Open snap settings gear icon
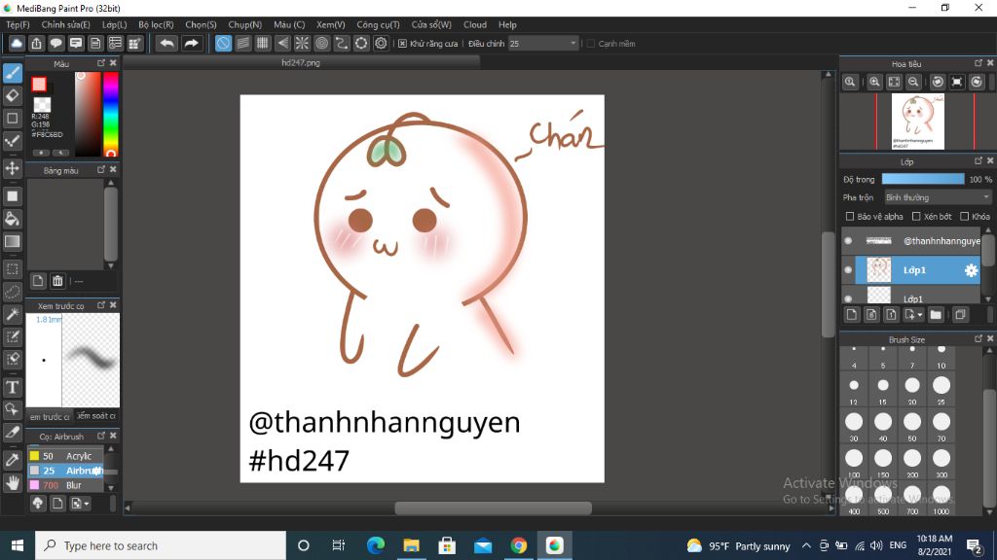Image resolution: width=997 pixels, height=560 pixels. point(381,43)
